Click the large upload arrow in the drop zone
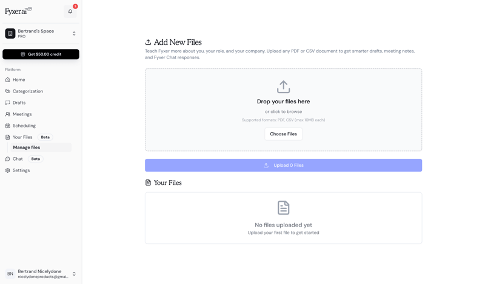Viewport: 485px width, 284px height. click(283, 86)
